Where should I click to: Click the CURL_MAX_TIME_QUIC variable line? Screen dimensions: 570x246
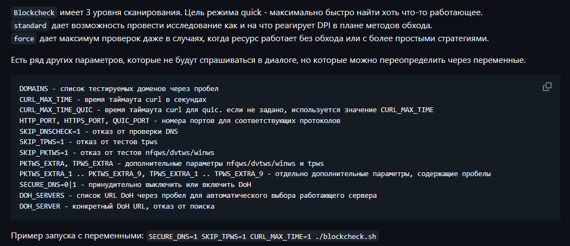click(226, 110)
